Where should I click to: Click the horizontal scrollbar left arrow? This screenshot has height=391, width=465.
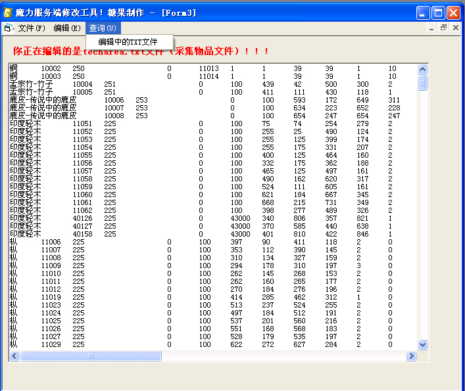[14, 356]
